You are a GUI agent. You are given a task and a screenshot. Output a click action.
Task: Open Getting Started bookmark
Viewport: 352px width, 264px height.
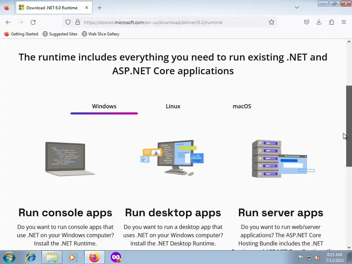tap(21, 34)
